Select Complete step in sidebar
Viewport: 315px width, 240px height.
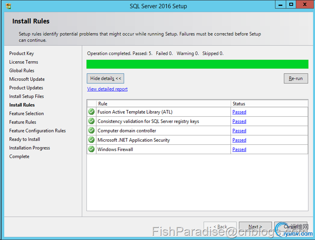click(x=19, y=156)
